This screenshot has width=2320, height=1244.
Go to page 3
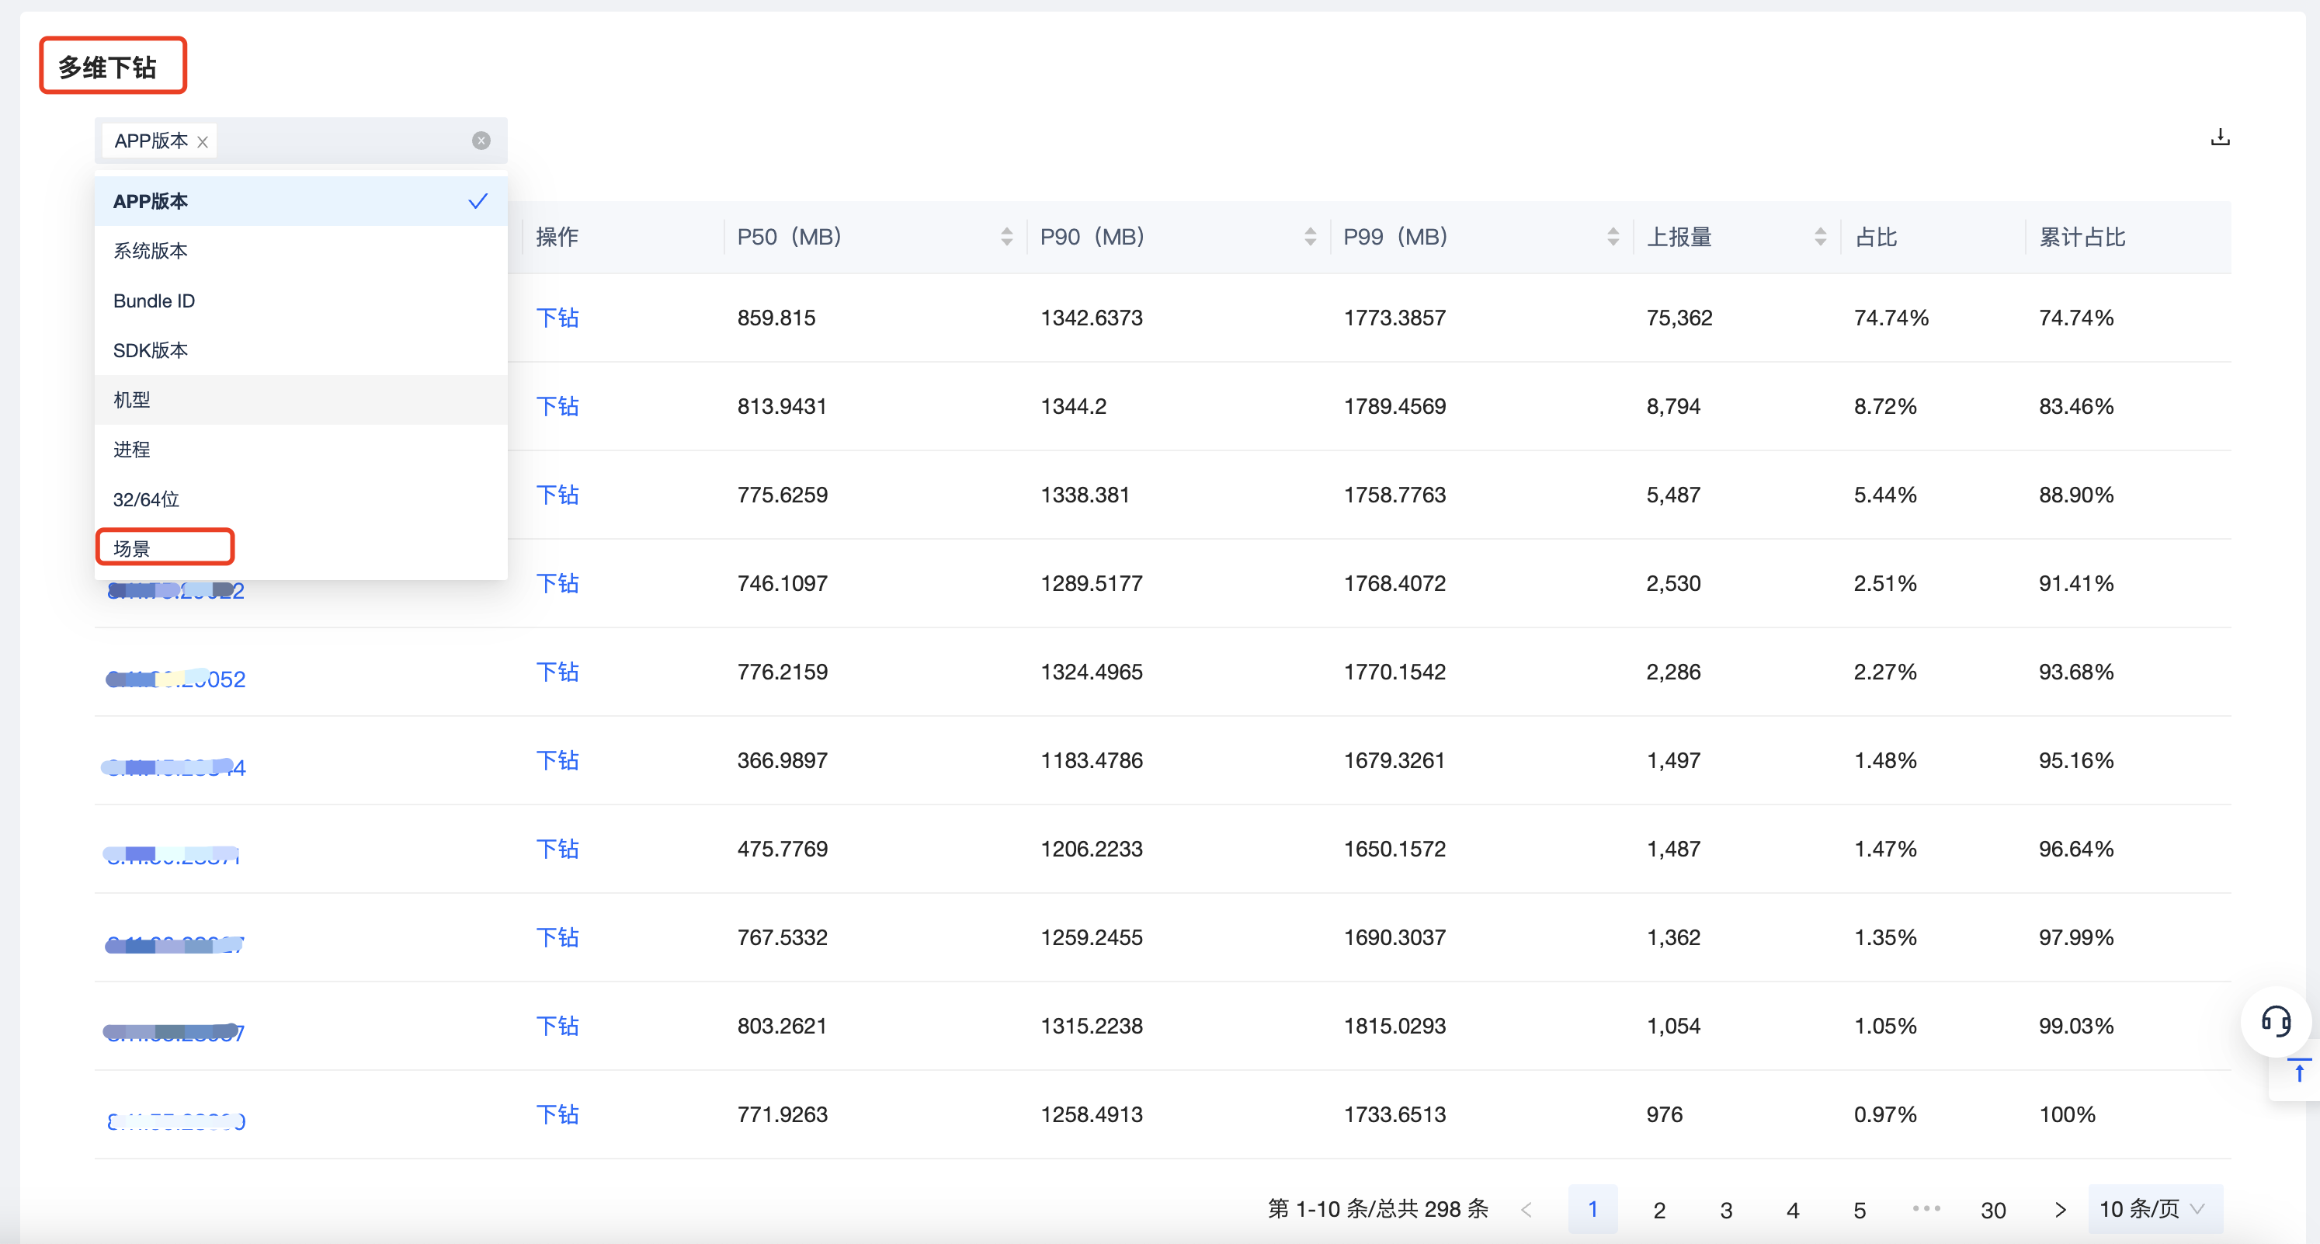pyautogui.click(x=1725, y=1209)
